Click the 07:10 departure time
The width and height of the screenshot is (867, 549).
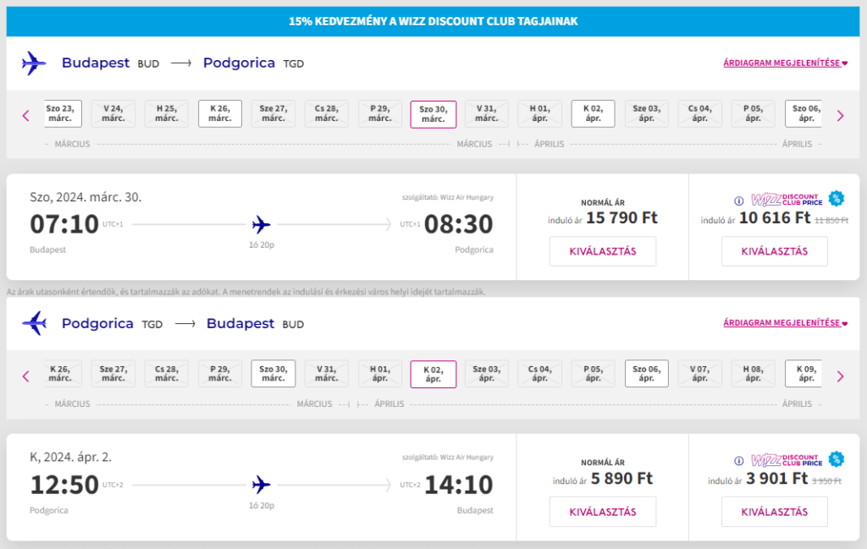(x=64, y=224)
